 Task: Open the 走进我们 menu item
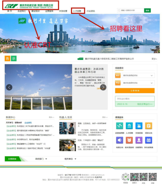(x=22, y=11)
